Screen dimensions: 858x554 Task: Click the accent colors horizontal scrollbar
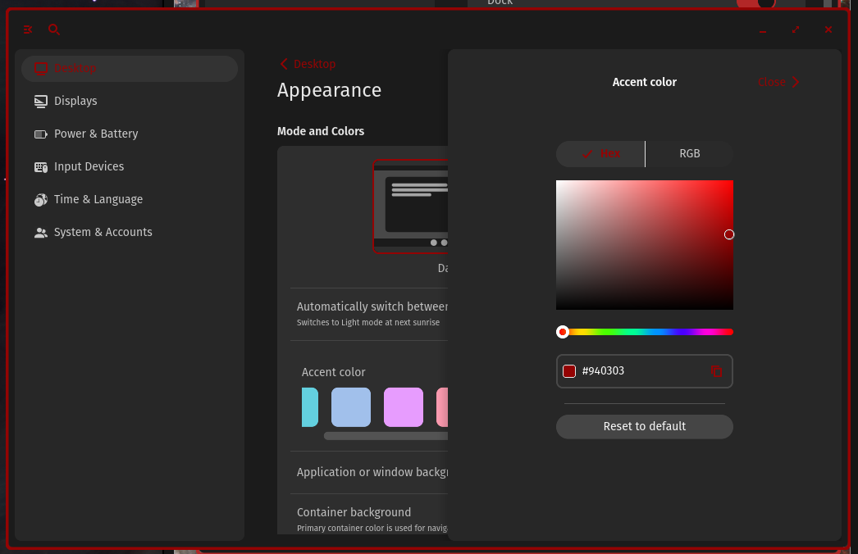(386, 436)
